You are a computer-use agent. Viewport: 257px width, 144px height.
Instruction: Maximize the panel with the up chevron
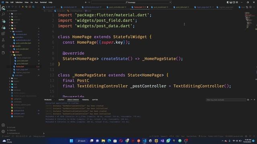(251, 100)
